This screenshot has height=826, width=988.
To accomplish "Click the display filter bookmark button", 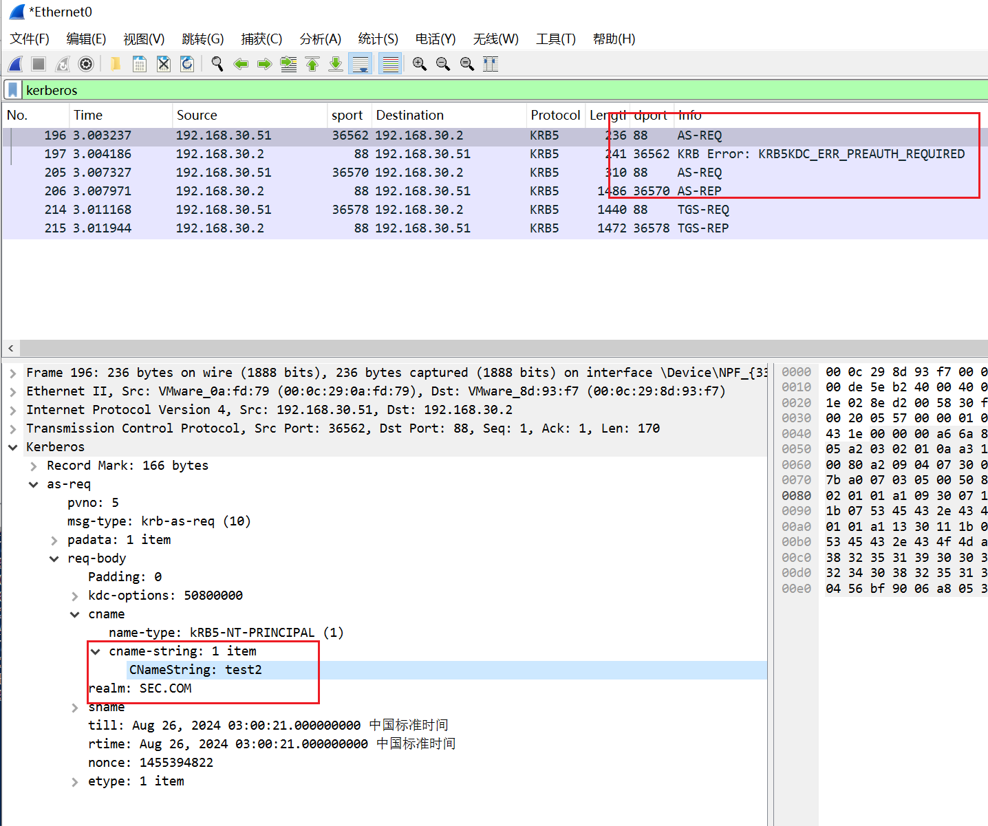I will tap(12, 90).
